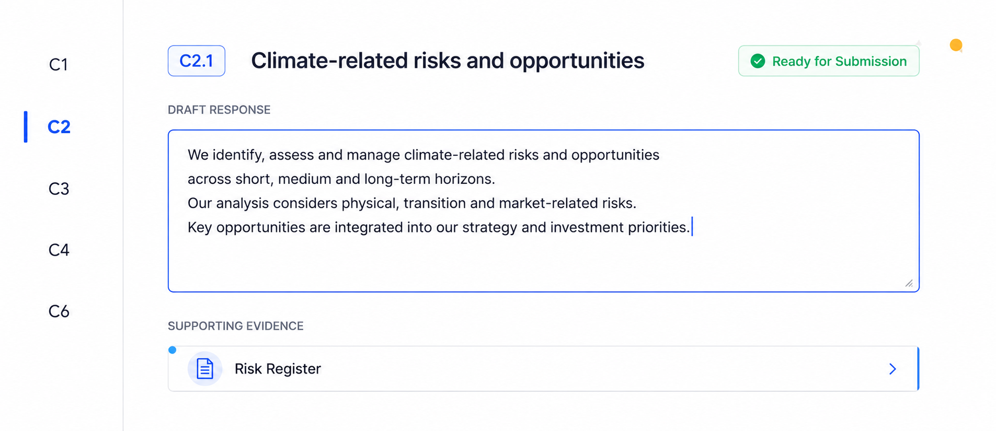
Task: Place cursor after 'investment priorities.' text
Action: [x=692, y=227]
